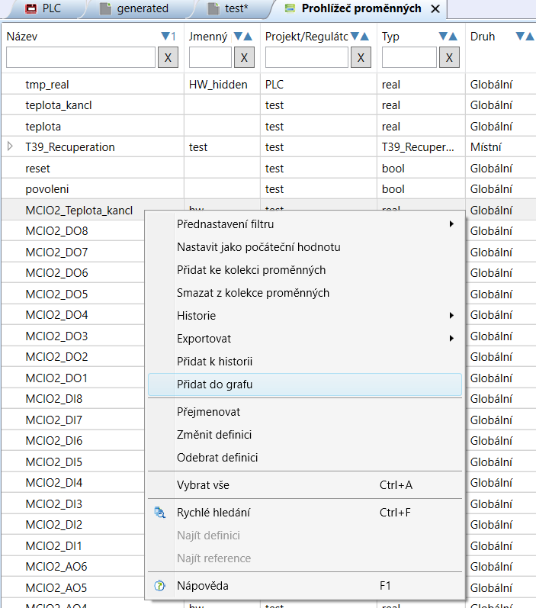Select the MCIO2_DI4 variable
The height and width of the screenshot is (608, 536).
[x=54, y=482]
